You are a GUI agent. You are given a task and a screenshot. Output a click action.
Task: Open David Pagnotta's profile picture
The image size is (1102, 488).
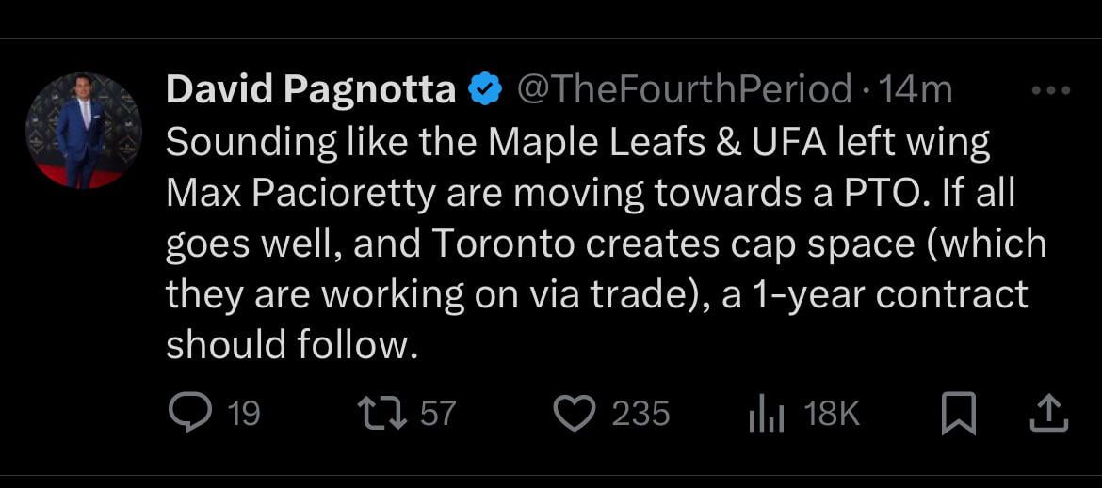[x=84, y=131]
